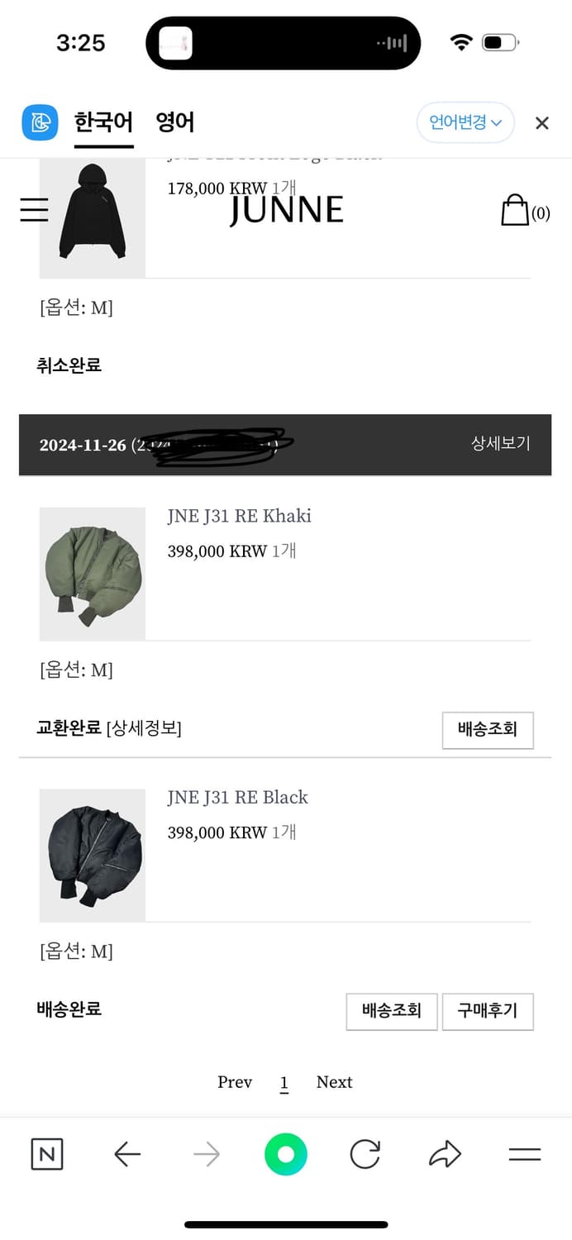Reload the page with the refresh icon
Screen dimensions: 572x1240
(365, 1155)
